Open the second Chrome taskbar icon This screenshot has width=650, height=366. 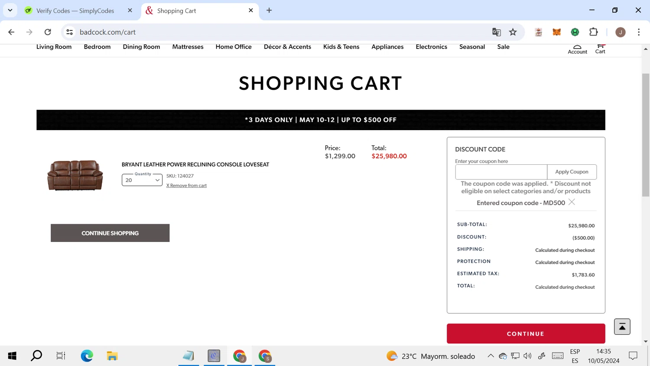(265, 356)
